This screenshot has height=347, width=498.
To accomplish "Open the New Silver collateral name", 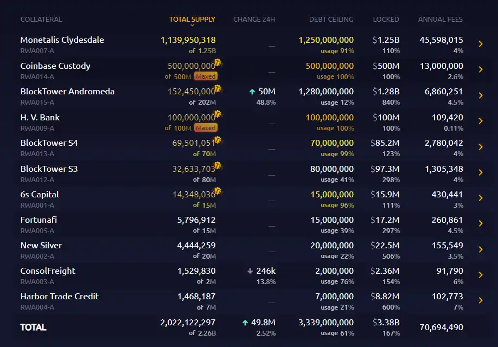I will click(41, 246).
